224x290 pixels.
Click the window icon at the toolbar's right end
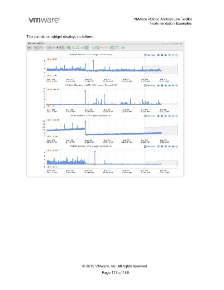[123, 48]
